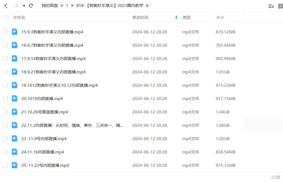
Task: Select file name 16.9.7刺客炒手演义内部直播.mp4
Action: tap(52, 45)
